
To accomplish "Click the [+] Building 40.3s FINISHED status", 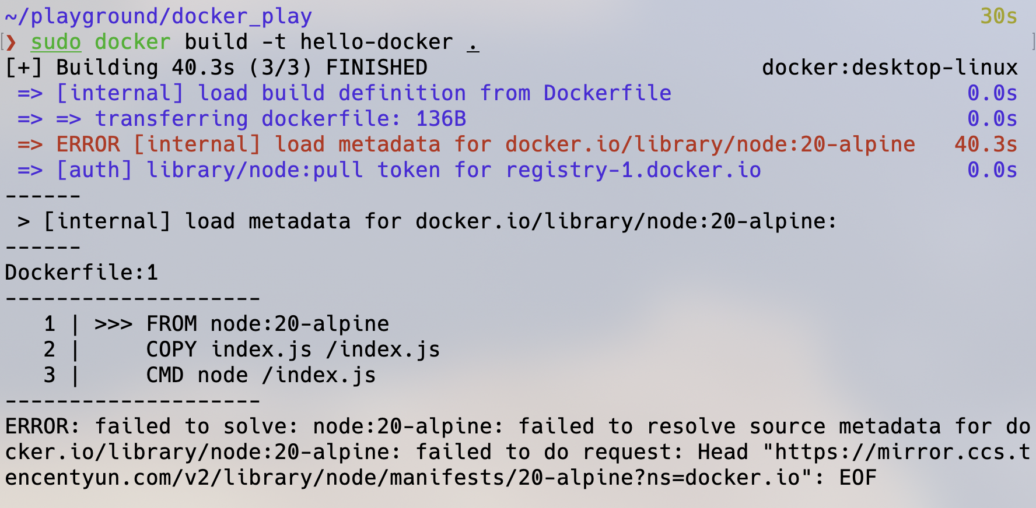I will [x=216, y=68].
